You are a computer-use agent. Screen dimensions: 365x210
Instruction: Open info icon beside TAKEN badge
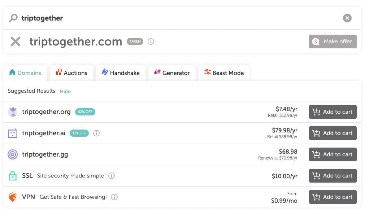[x=151, y=41]
